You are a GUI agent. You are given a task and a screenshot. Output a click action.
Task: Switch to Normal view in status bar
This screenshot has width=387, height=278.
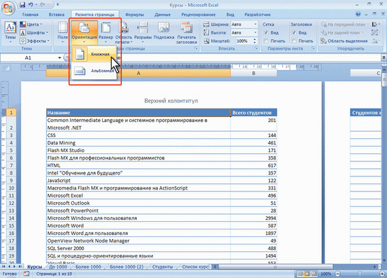pos(300,274)
